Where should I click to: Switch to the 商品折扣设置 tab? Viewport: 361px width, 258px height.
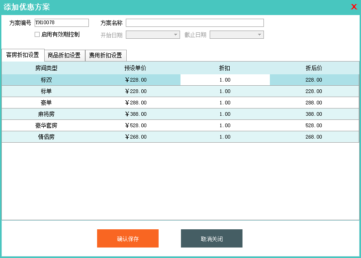coord(64,56)
